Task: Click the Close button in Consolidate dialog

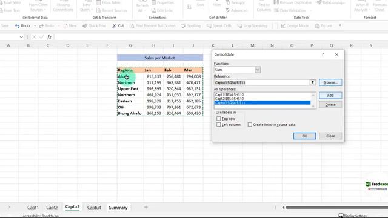Action: tap(330, 136)
